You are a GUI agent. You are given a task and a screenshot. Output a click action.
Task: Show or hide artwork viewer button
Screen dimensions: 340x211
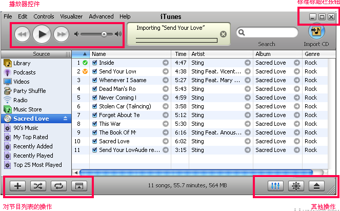click(x=79, y=186)
